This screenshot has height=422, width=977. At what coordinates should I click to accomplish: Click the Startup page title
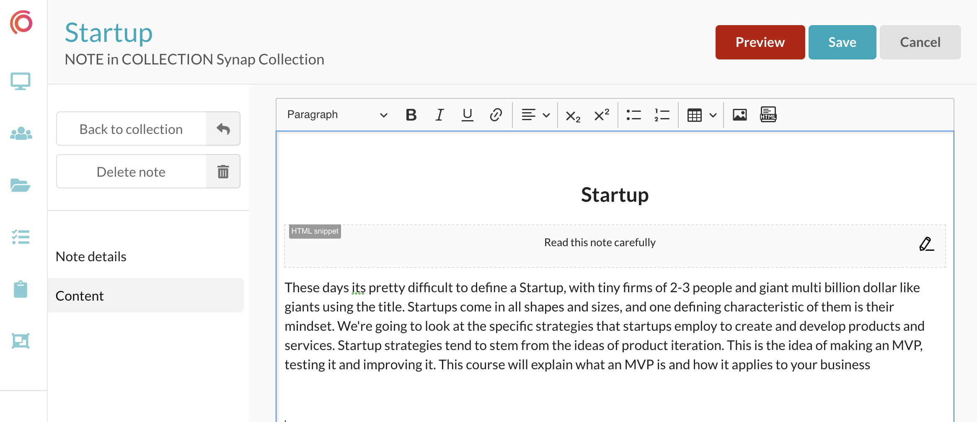(x=109, y=33)
